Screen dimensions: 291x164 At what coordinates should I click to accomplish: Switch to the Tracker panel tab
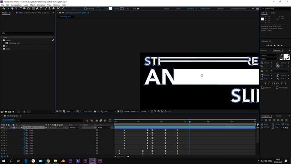[x=279, y=116]
